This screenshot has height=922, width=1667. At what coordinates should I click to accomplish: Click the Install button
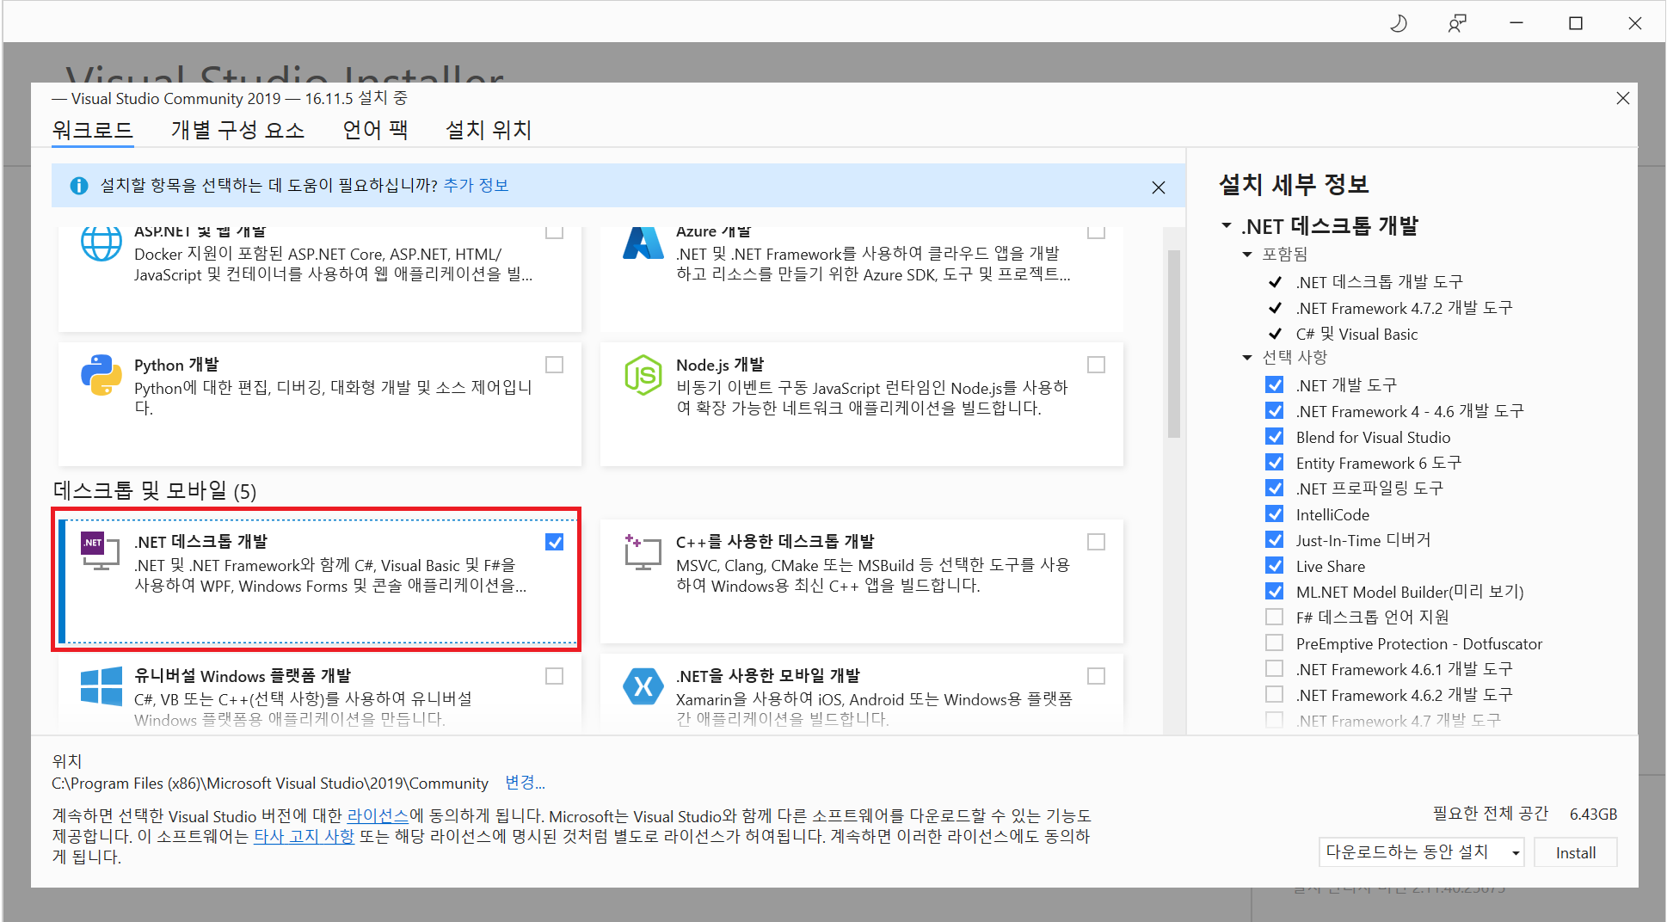tap(1575, 852)
